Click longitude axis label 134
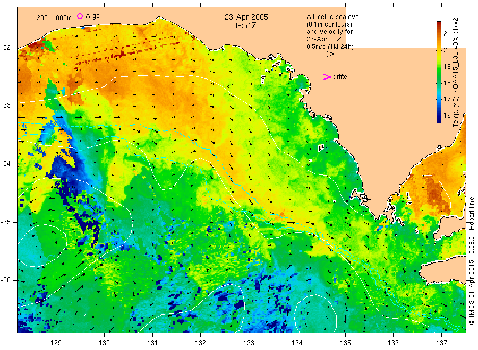The height and width of the screenshot is (350, 478). click(297, 343)
